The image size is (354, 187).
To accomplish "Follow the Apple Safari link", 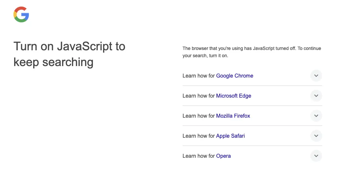I will click(230, 136).
